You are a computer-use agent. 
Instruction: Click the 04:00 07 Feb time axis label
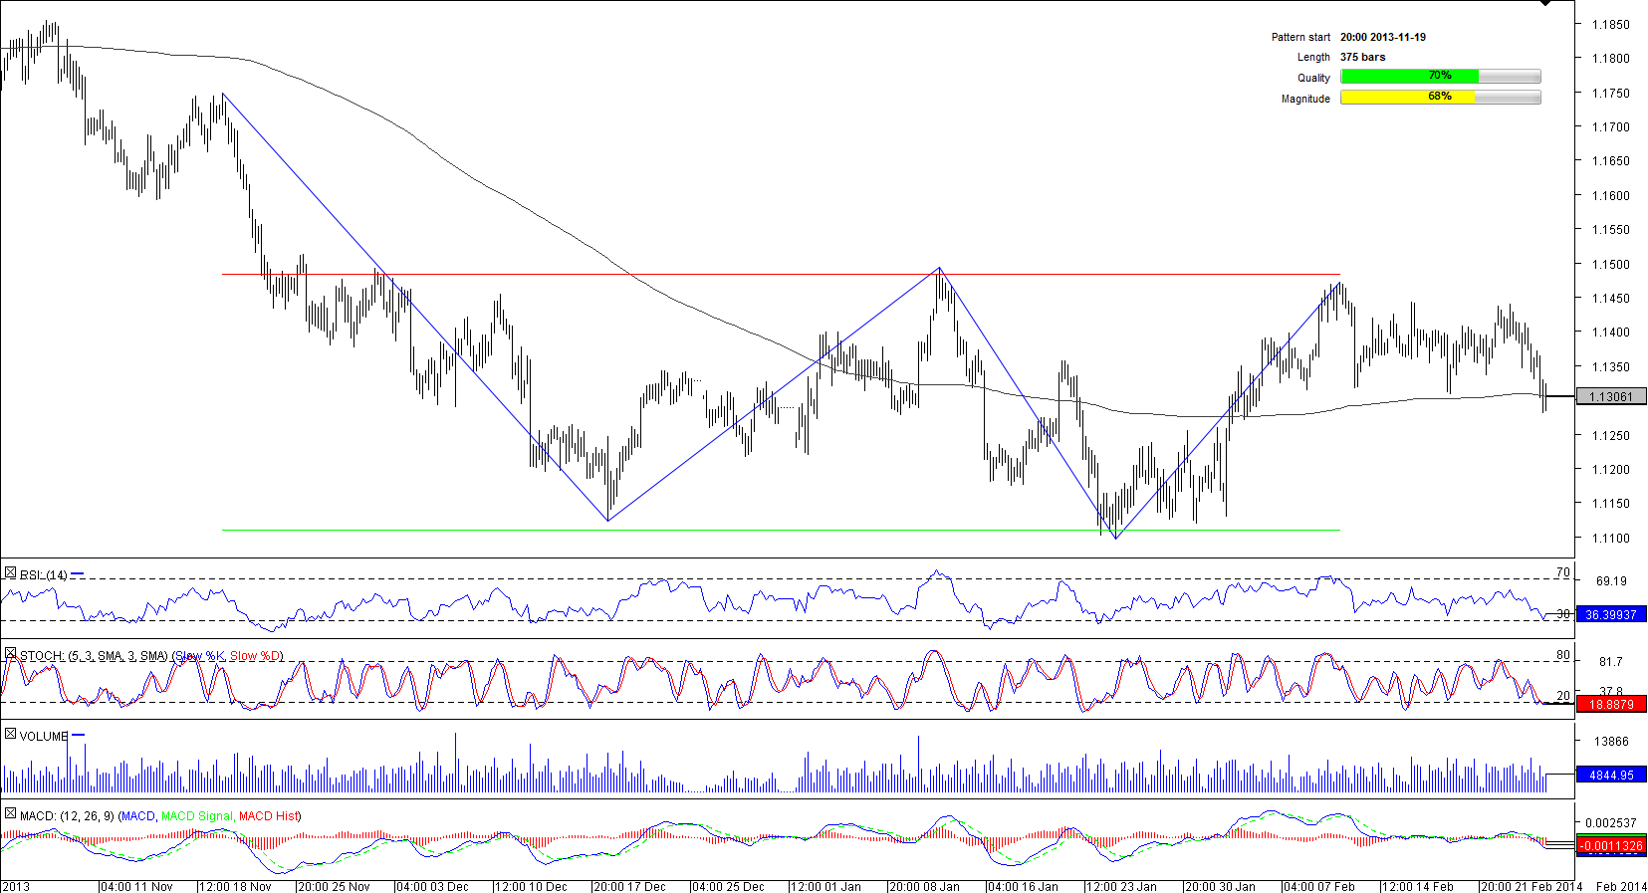point(1320,886)
